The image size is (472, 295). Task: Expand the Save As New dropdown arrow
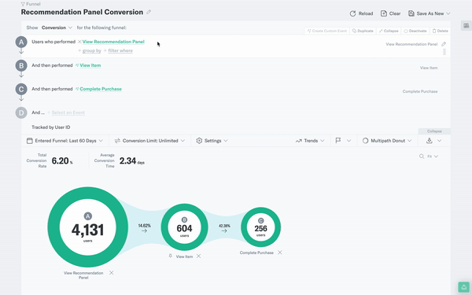click(448, 13)
